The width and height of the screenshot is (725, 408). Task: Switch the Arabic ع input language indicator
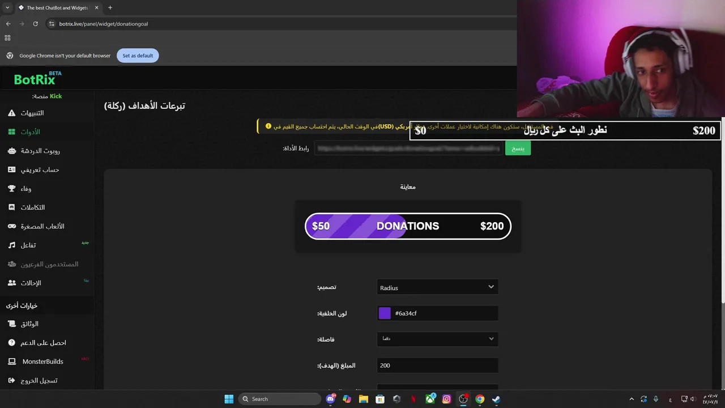pyautogui.click(x=671, y=399)
